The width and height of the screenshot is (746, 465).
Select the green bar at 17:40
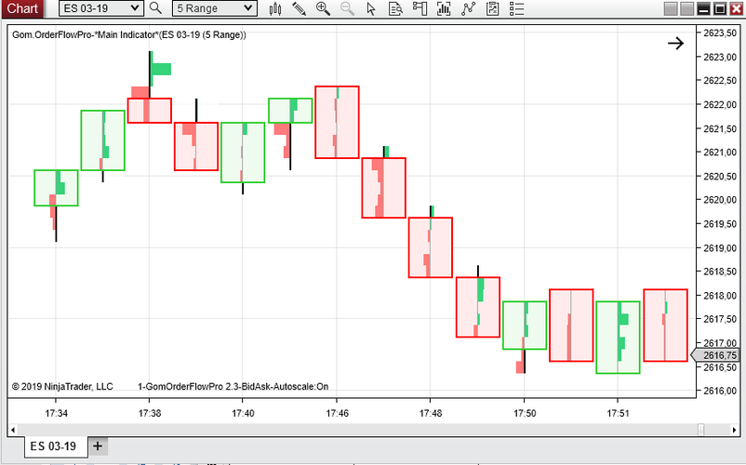tap(243, 153)
